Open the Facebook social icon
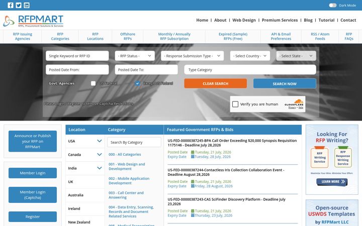The width and height of the screenshot is (362, 226). pyautogui.click(x=11, y=6)
